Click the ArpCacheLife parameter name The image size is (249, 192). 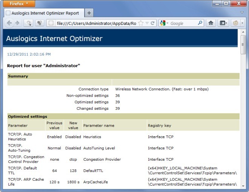[x=95, y=182]
